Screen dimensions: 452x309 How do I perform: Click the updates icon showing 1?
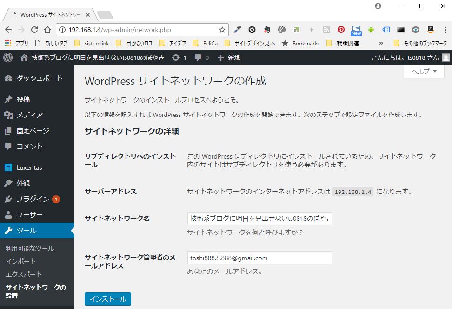coord(179,58)
